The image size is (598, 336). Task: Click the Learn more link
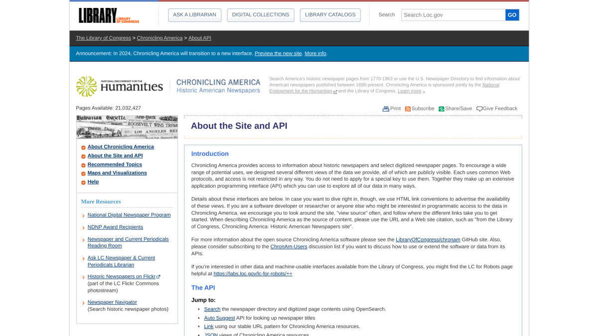pyautogui.click(x=410, y=91)
